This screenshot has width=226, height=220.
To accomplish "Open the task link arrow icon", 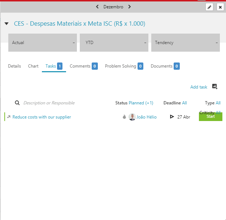I will pyautogui.click(x=9, y=117).
